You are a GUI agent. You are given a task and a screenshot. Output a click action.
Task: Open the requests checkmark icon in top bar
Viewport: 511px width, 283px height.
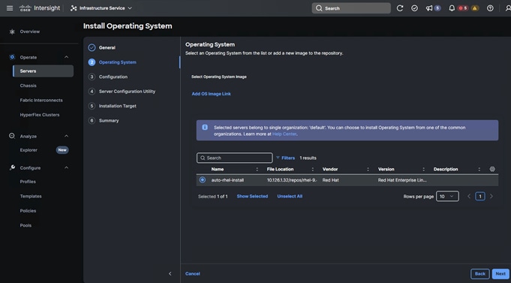[x=414, y=8]
